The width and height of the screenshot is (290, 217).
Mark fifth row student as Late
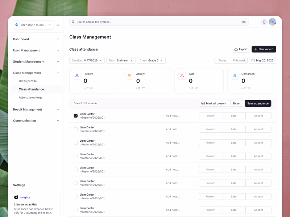tap(233, 170)
